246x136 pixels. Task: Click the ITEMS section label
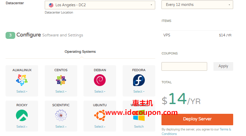click(x=166, y=21)
